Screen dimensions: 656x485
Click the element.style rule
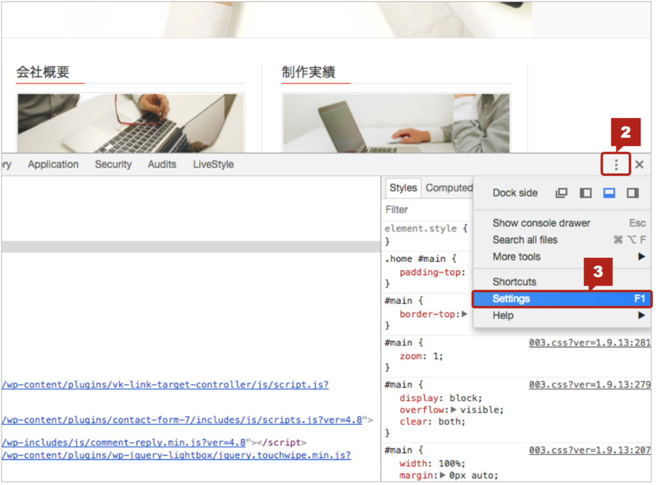421,228
